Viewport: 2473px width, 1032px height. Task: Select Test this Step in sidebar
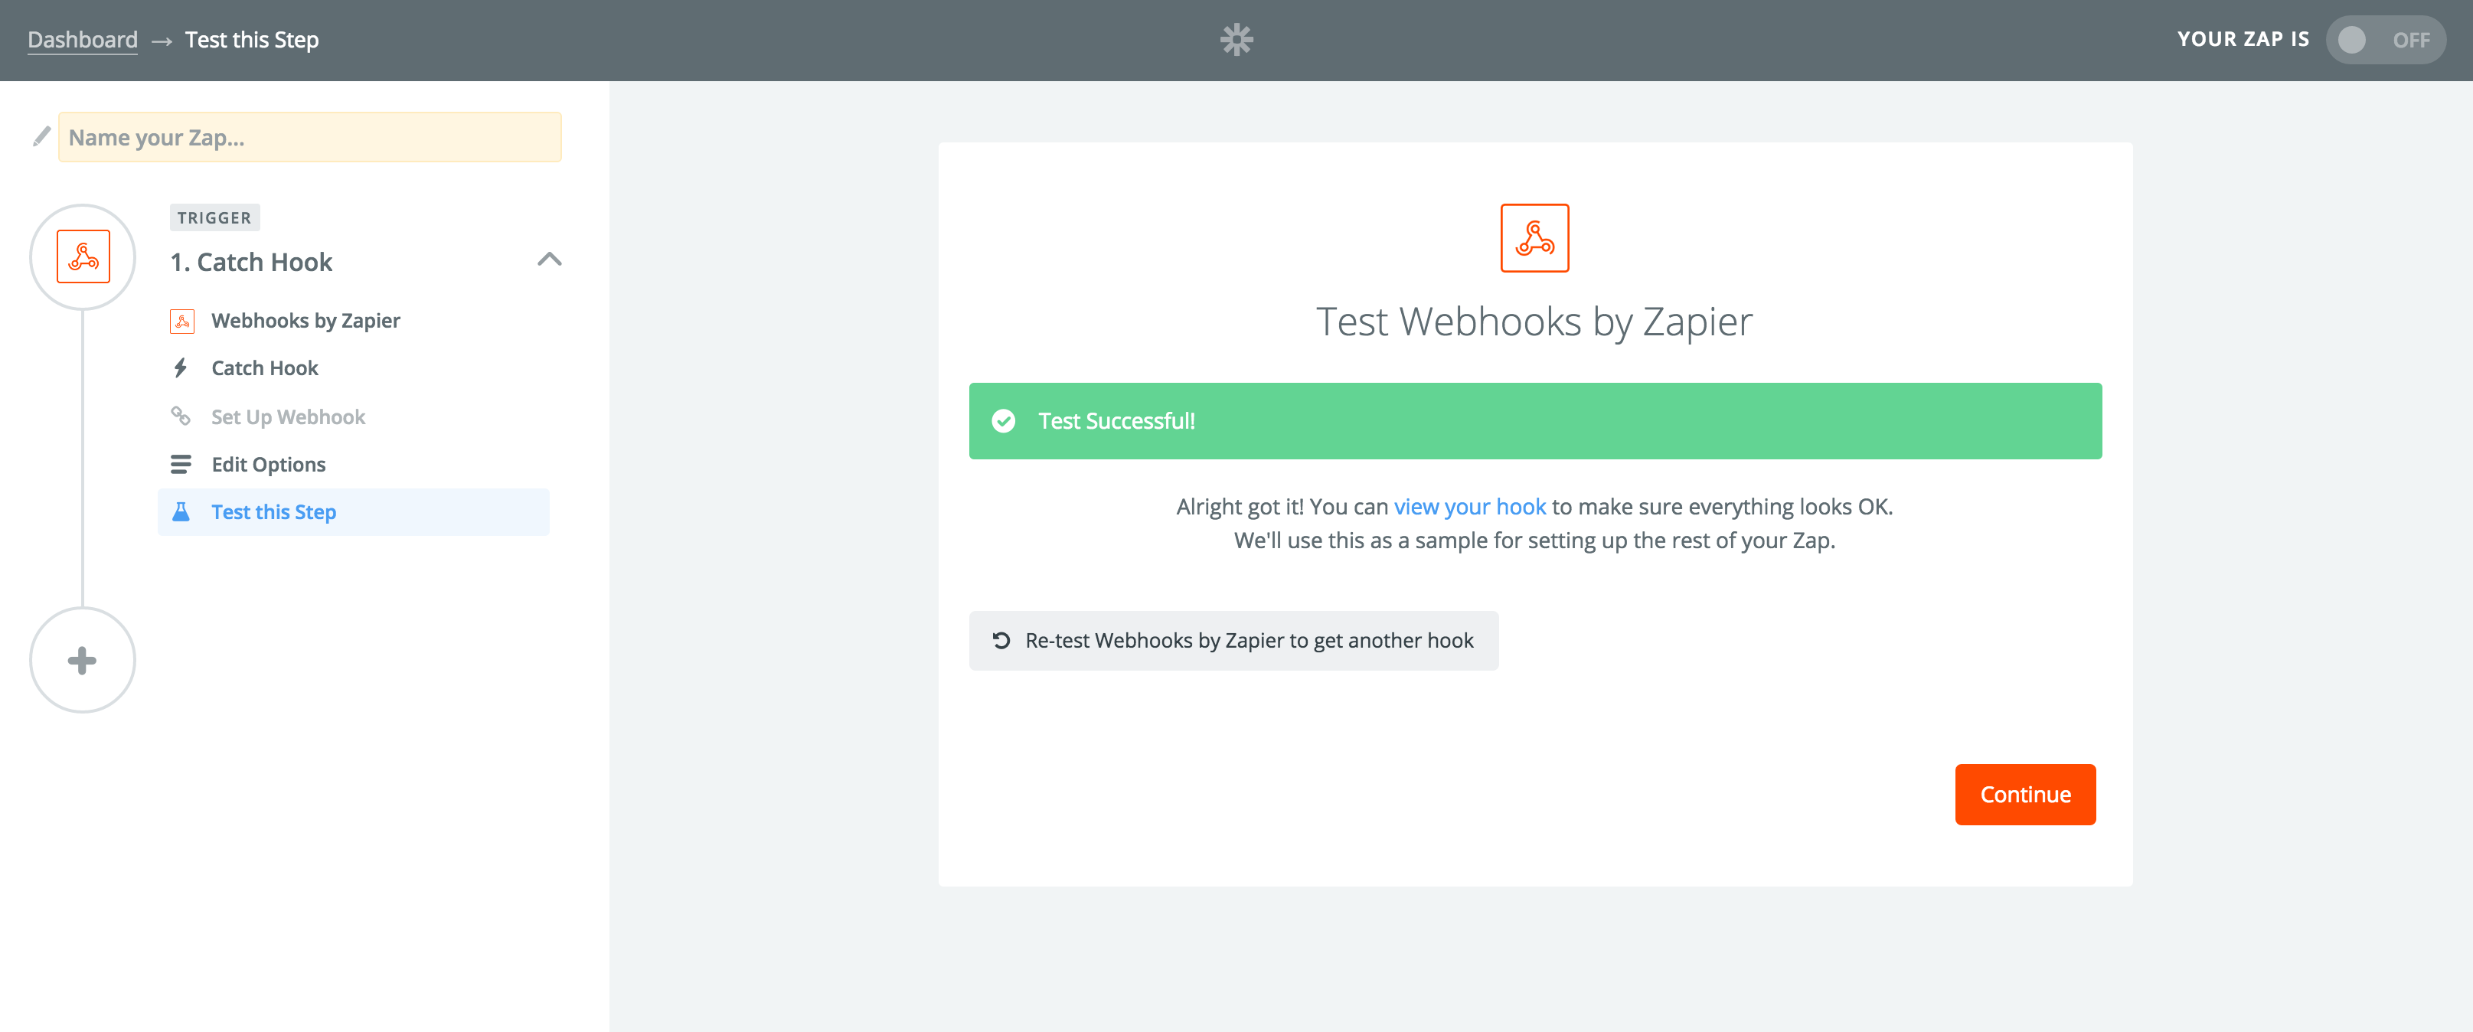(x=273, y=511)
